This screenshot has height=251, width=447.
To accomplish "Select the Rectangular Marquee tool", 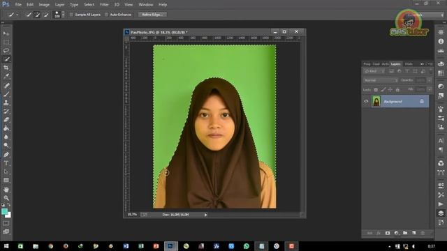I will (x=6, y=42).
